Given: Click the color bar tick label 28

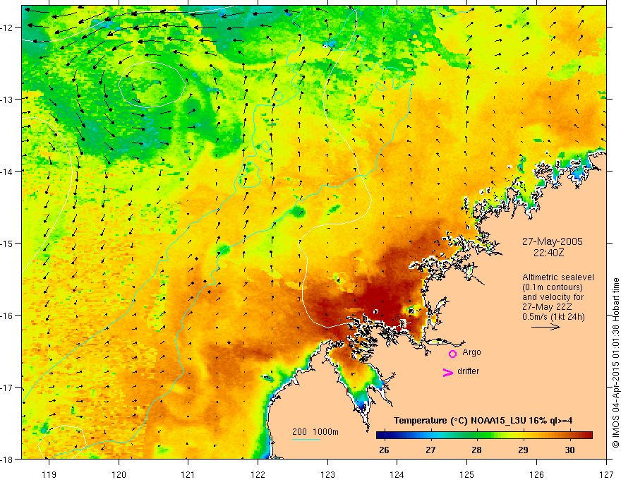Looking at the screenshot, I should pyautogui.click(x=476, y=450).
